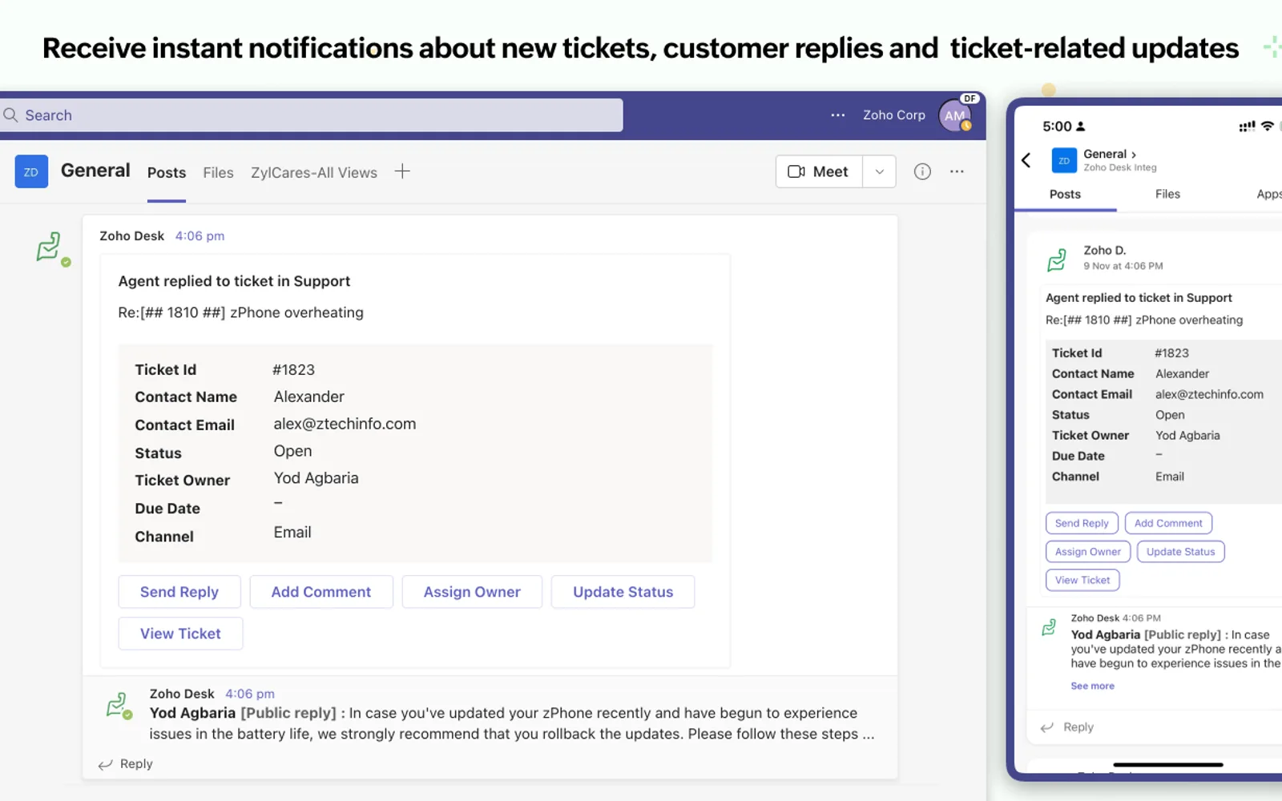Tap the mobile Posts tab
Viewport: 1282px width, 801px height.
tap(1065, 194)
